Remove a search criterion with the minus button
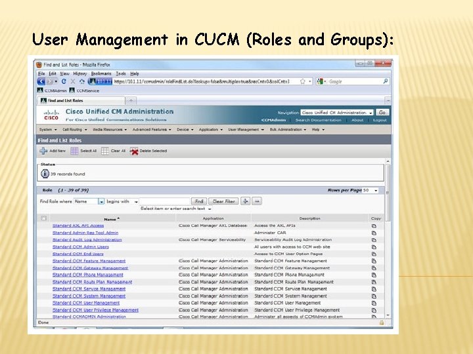473x354 pixels. click(257, 201)
